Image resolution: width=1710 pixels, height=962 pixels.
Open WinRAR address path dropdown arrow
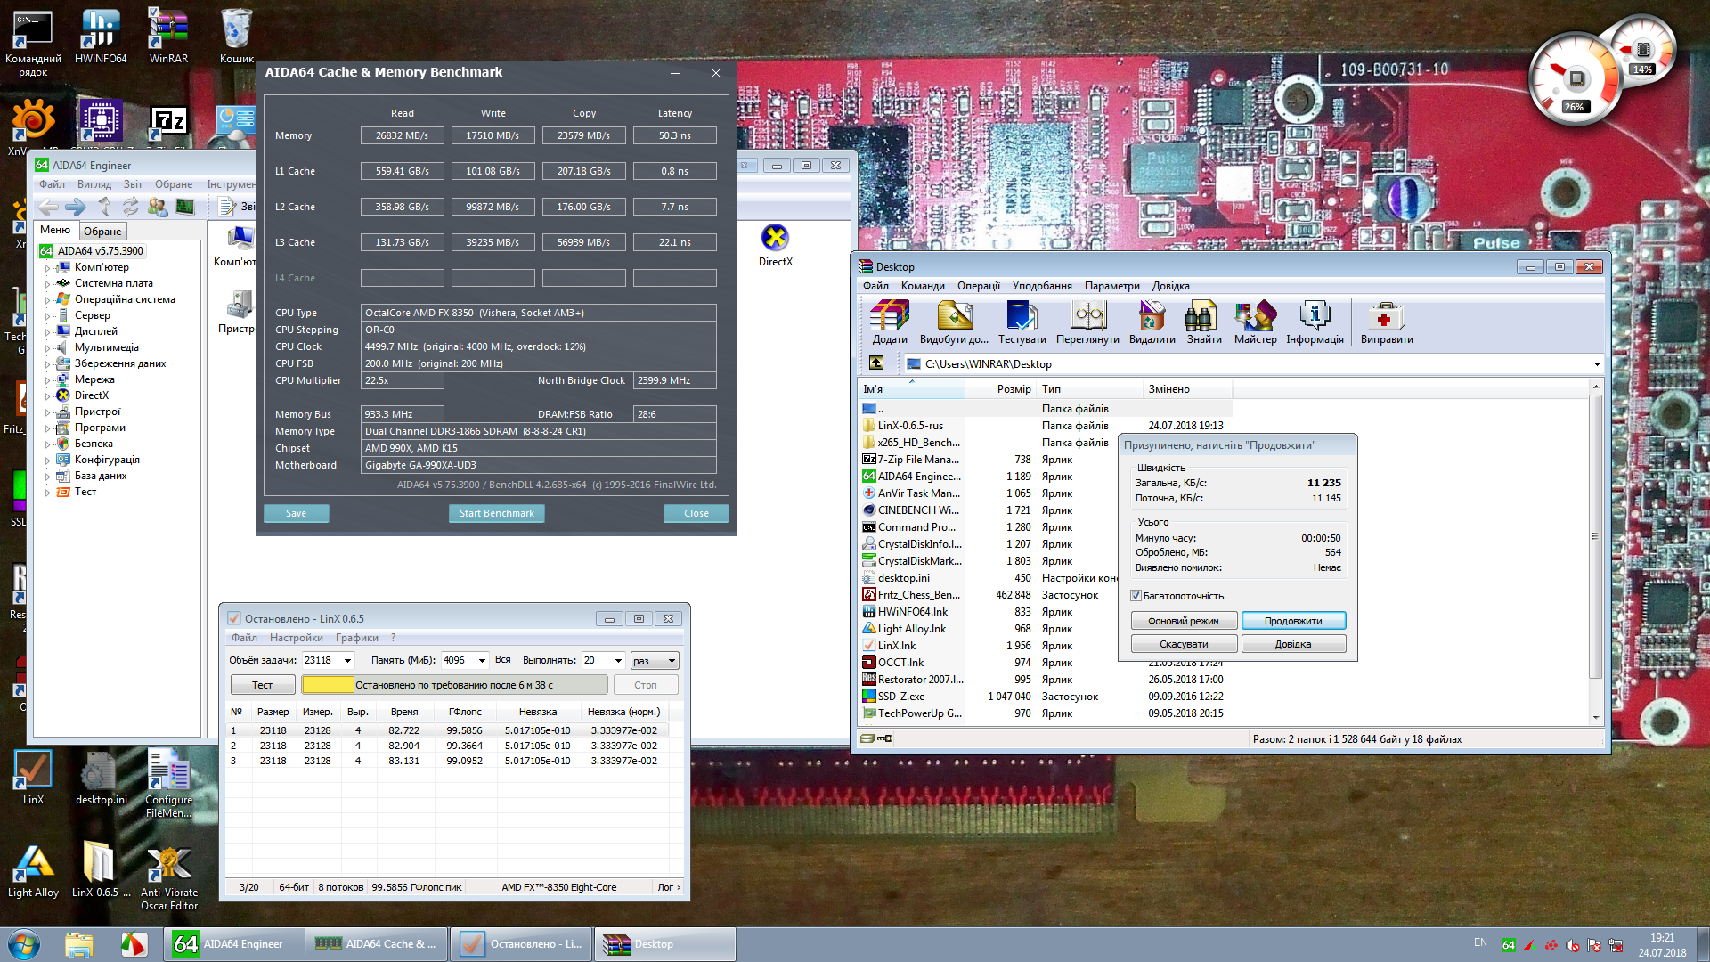[1596, 364]
